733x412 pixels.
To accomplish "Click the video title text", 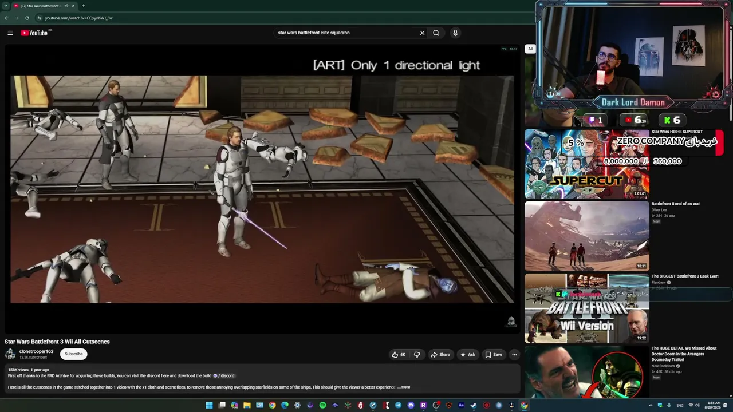I will pos(57,342).
